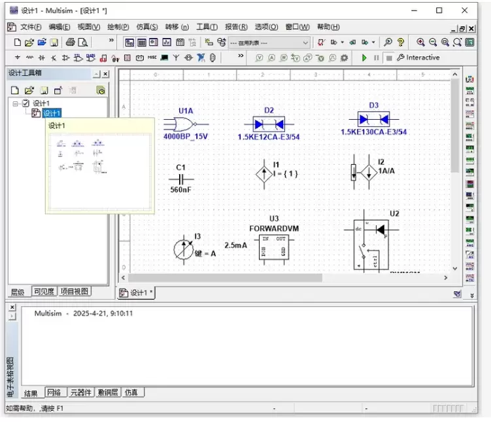This screenshot has height=422, width=491.
Task: Place an RF antenna component
Action: coord(176,58)
